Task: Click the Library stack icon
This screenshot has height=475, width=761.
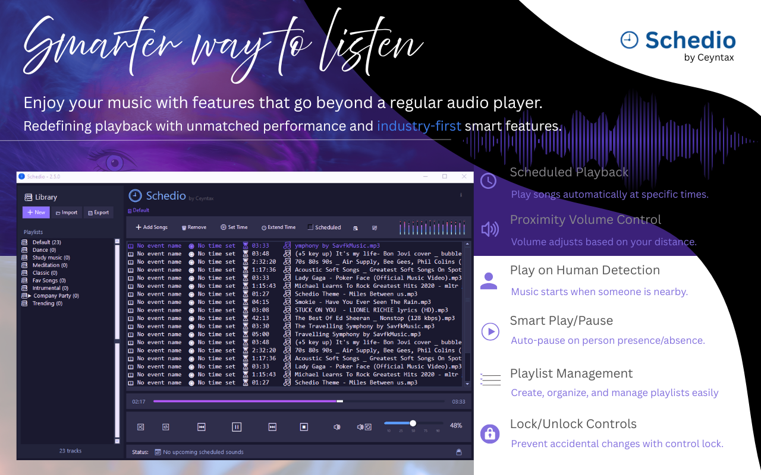Action: click(28, 197)
